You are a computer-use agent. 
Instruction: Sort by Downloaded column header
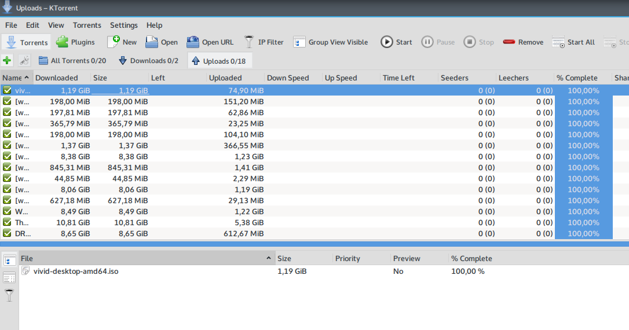(62, 78)
